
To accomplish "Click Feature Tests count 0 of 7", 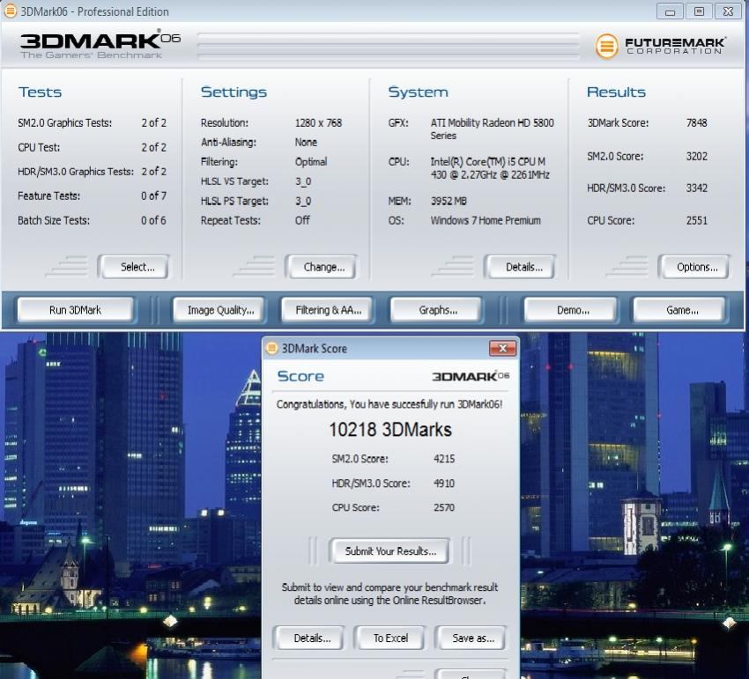I will pyautogui.click(x=153, y=196).
